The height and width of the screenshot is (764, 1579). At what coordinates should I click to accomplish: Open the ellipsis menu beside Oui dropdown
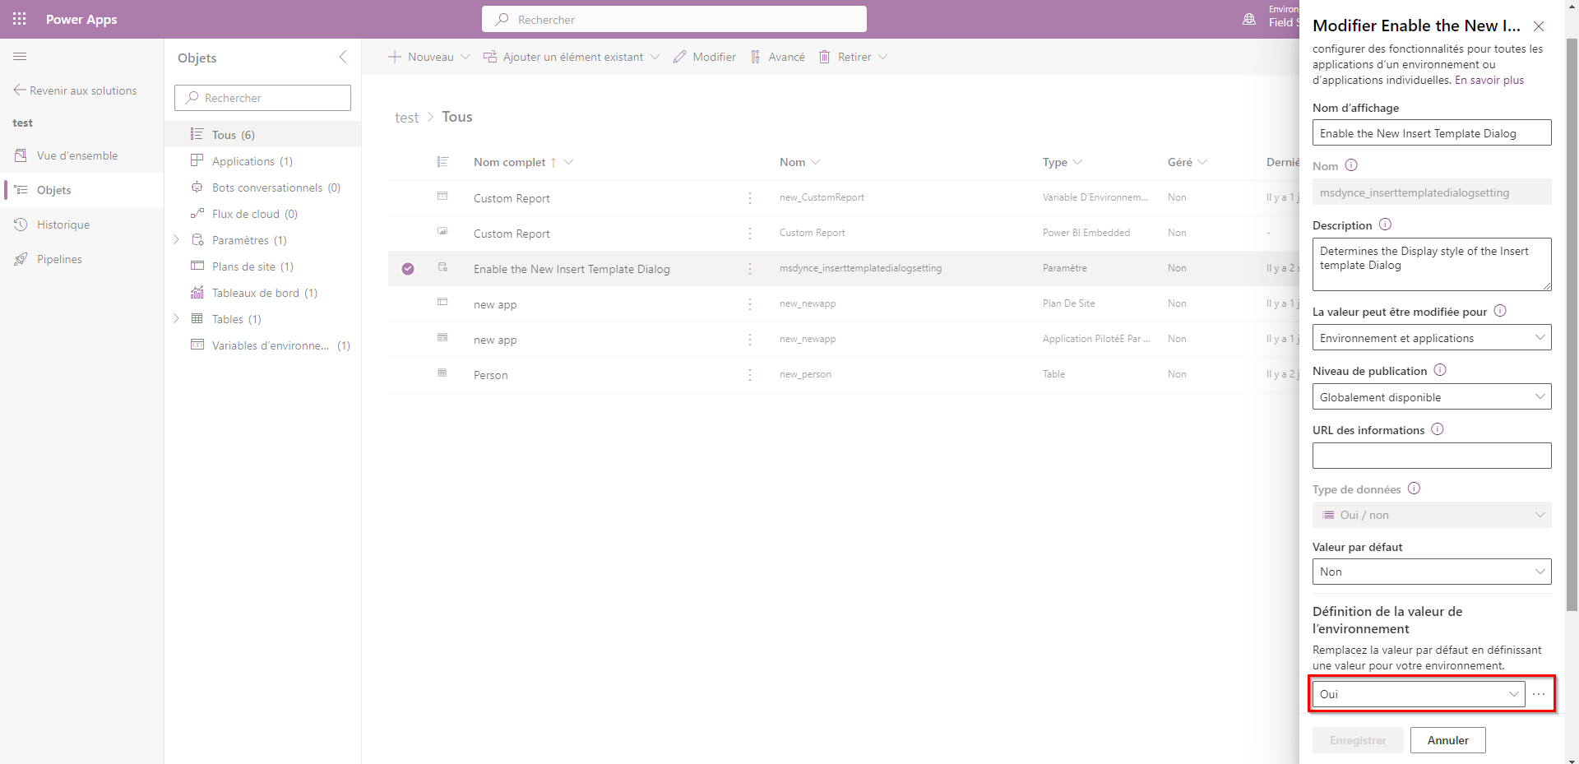coord(1539,694)
